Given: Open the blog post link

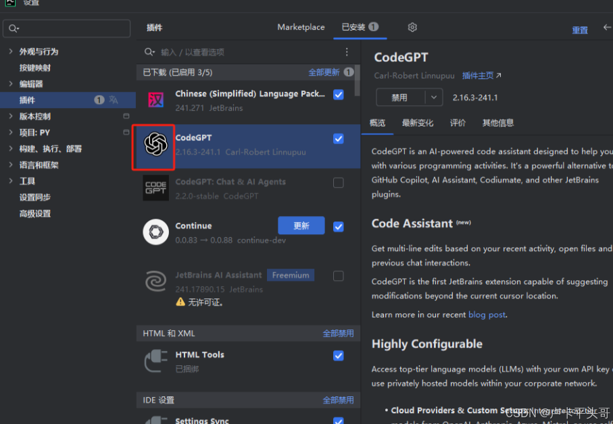Looking at the screenshot, I should [x=487, y=315].
